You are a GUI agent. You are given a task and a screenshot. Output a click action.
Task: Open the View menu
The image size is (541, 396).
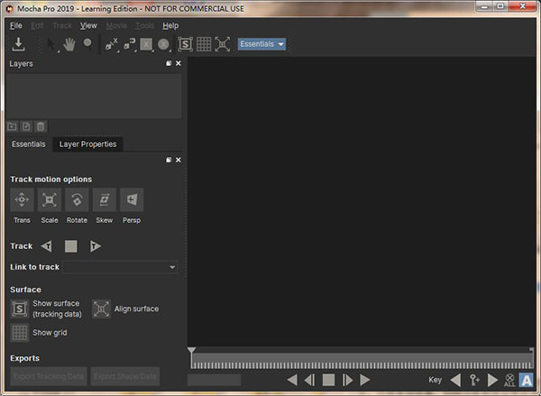88,25
